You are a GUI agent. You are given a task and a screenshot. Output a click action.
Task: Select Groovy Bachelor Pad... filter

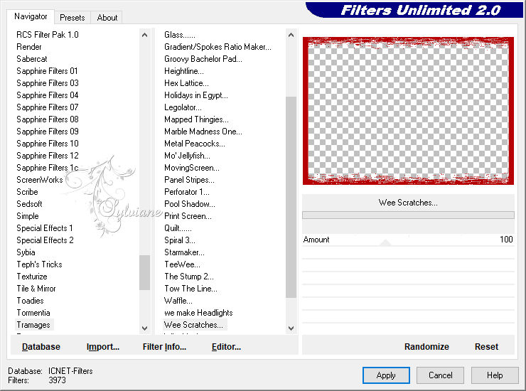[x=203, y=59]
